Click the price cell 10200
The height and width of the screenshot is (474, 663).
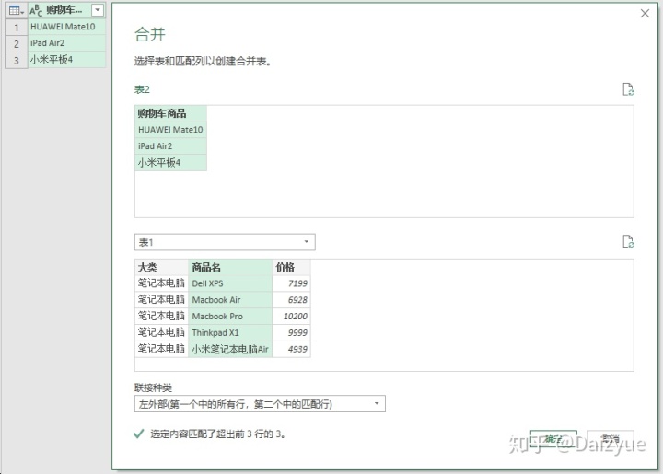(x=291, y=317)
